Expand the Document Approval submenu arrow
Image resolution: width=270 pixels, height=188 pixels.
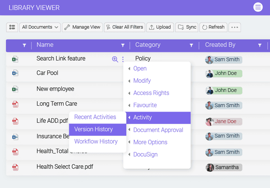129,130
